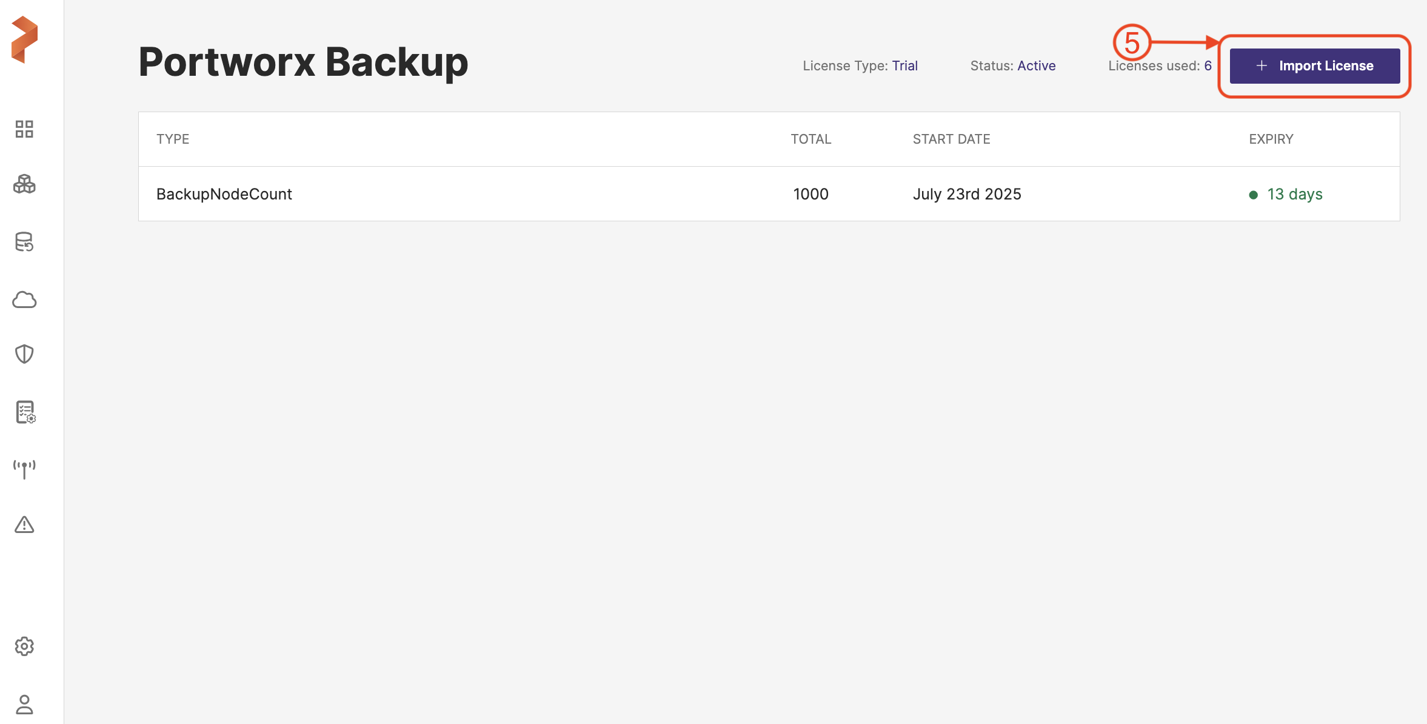Click the plus icon in Import License

tap(1262, 65)
